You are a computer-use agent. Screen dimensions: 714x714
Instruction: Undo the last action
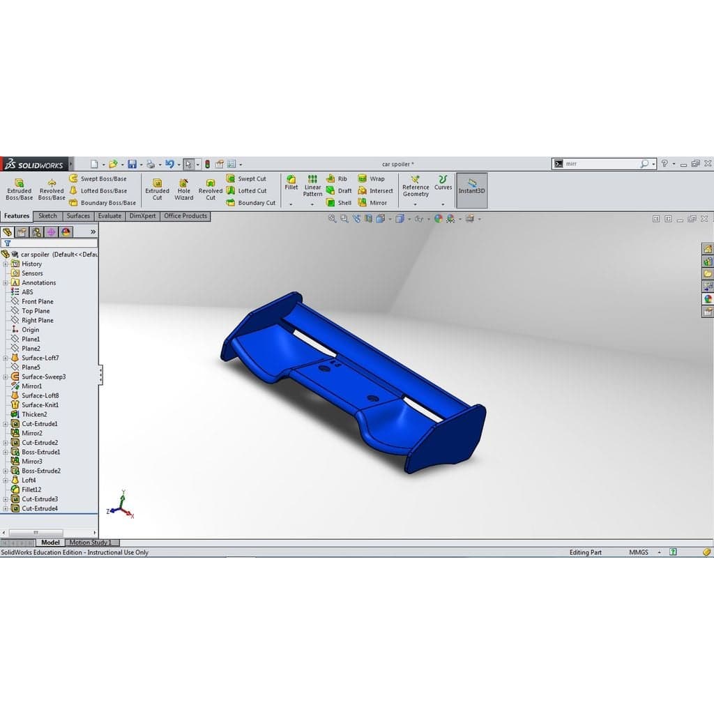pyautogui.click(x=169, y=164)
